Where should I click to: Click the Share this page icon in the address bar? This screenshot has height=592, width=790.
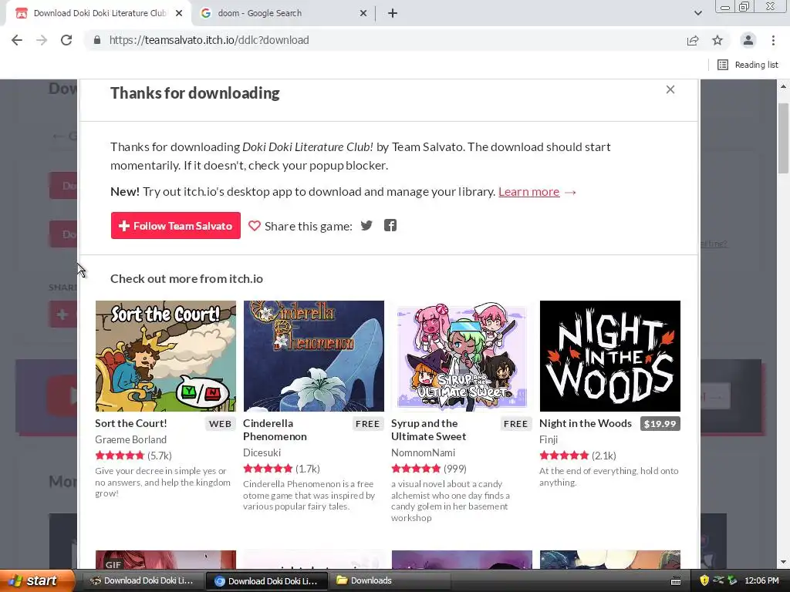point(693,40)
